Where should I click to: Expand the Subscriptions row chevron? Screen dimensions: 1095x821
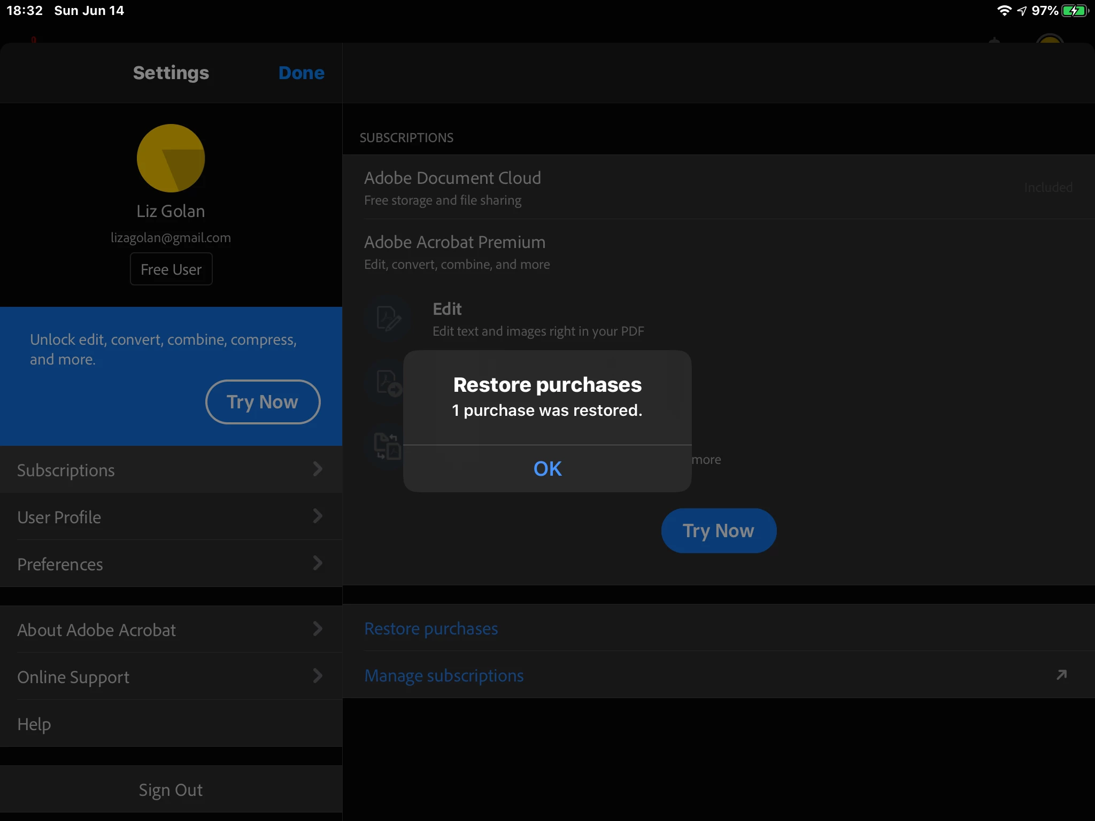point(318,469)
